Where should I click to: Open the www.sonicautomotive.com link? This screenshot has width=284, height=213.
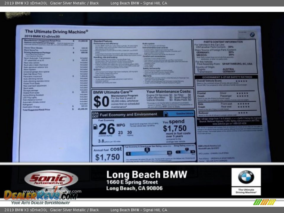(x=52, y=191)
